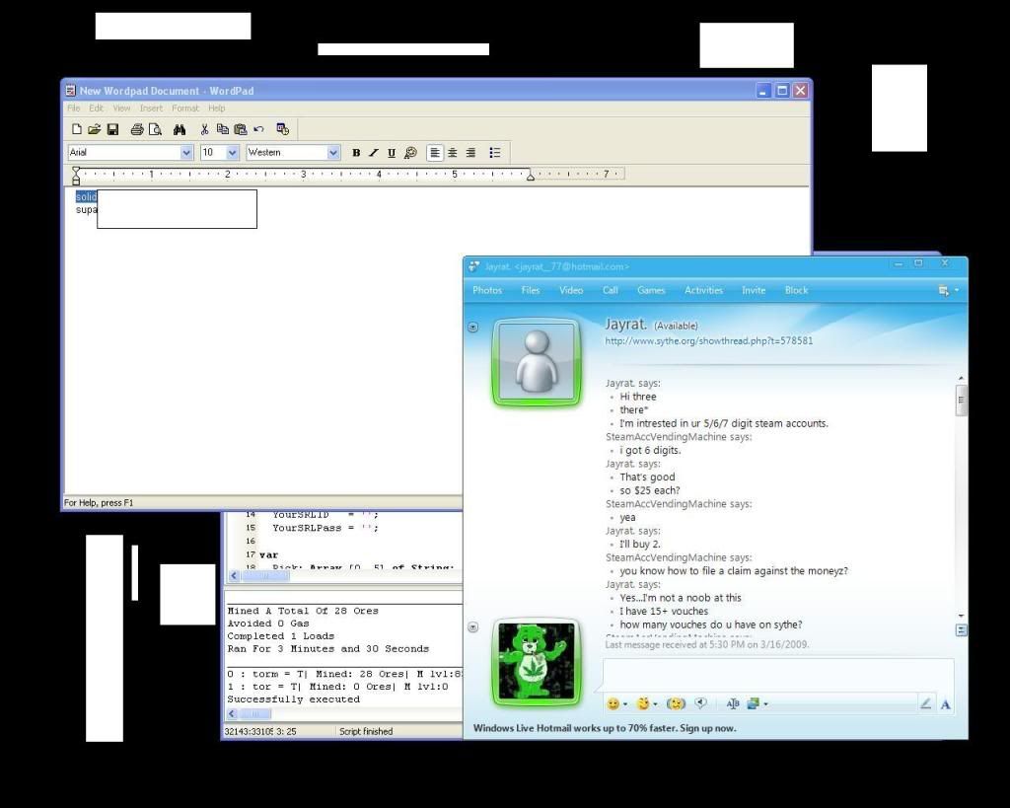Print the document using the printer icon

click(136, 129)
